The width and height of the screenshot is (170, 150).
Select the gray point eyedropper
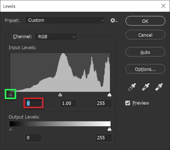pos(145,87)
